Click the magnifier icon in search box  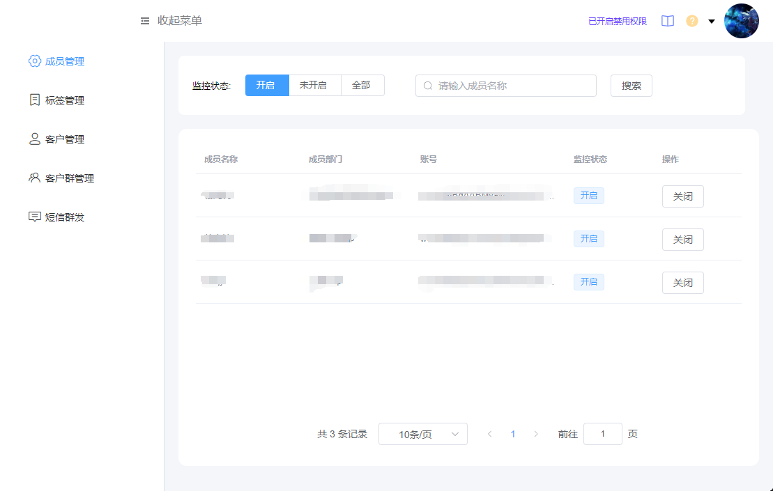pos(428,86)
